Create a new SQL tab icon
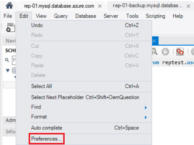Viewport: 194px width, 145px height. point(11,27)
